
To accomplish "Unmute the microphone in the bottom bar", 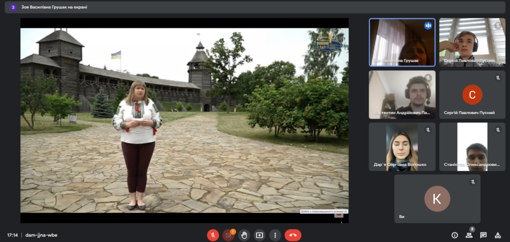I will pyautogui.click(x=213, y=235).
